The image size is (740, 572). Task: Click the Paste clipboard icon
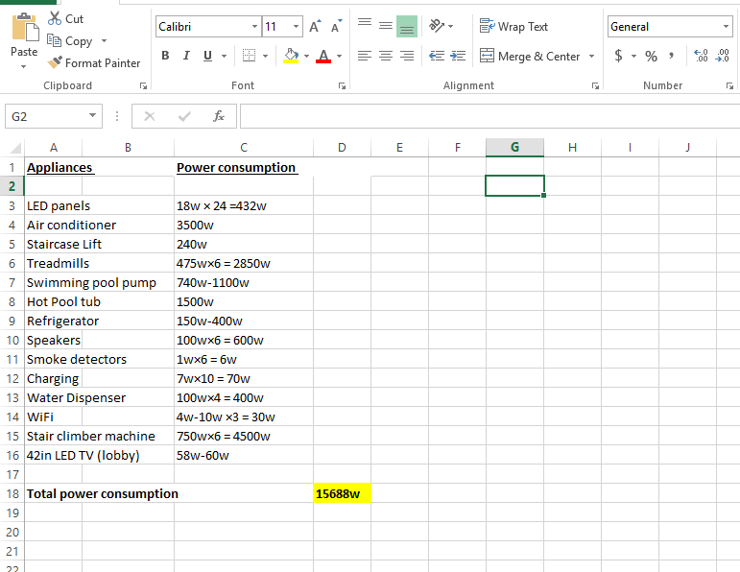coord(25,28)
